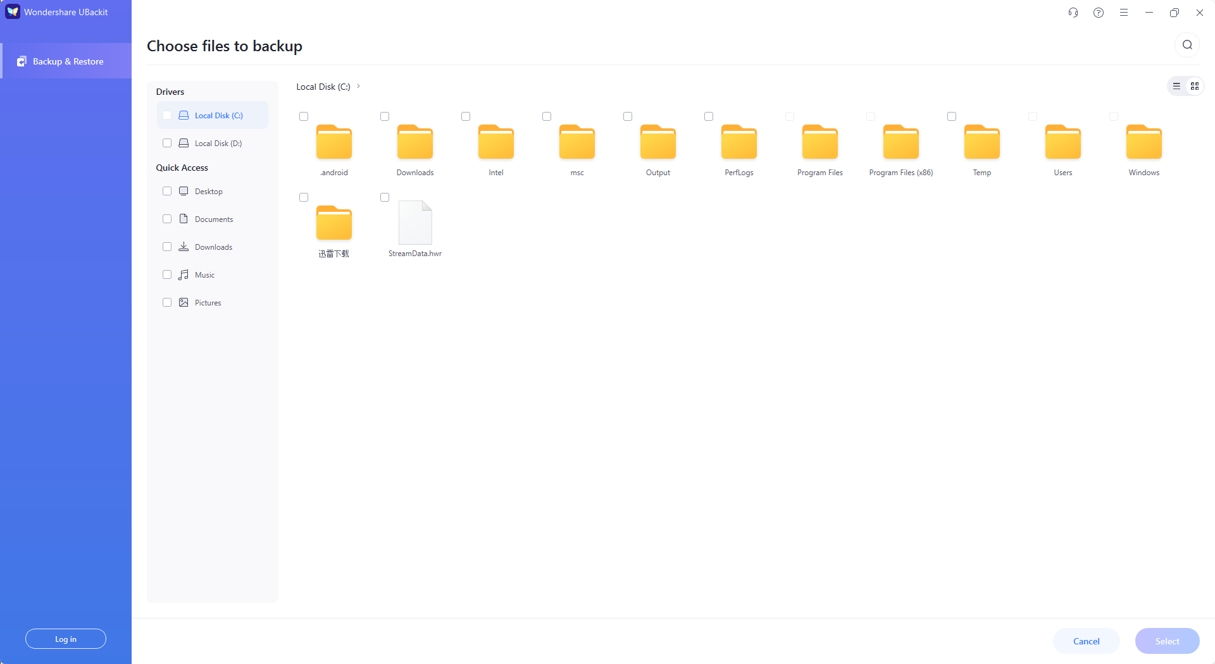Click the Log in button
1215x664 pixels.
66,639
